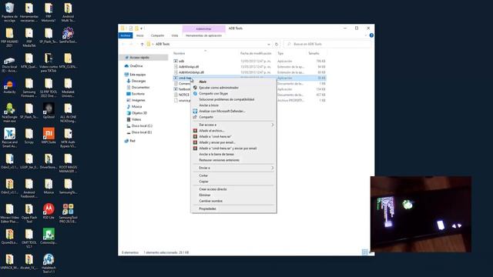Open the Compartir ribbon tab

(x=157, y=35)
